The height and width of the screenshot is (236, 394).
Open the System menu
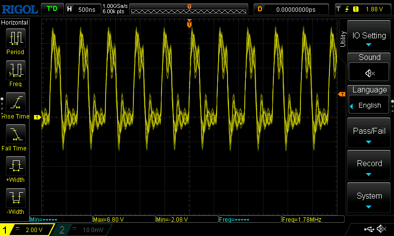(369, 199)
